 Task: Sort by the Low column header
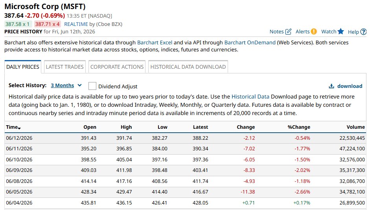pos(162,127)
